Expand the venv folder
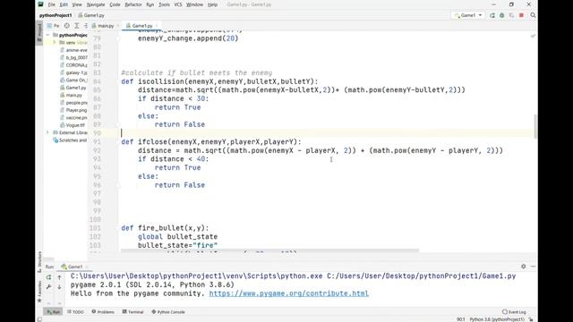Viewport: 573px width, 322px height. coord(55,42)
